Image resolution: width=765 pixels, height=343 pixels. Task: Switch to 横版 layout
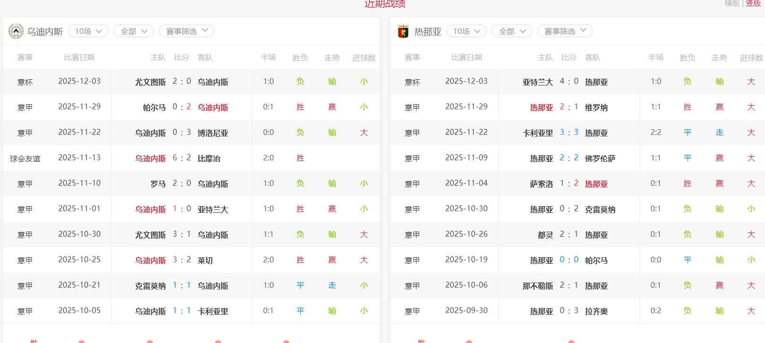coord(732,4)
